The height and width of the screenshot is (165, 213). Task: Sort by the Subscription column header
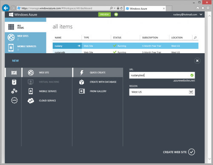tap(150, 37)
